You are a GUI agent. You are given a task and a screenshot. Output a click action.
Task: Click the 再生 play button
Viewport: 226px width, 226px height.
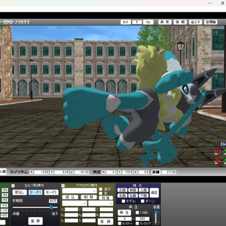124,213
